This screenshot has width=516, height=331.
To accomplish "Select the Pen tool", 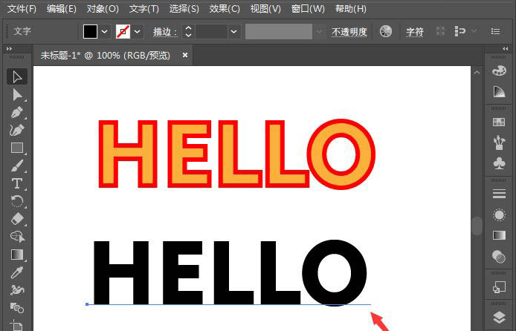I will pyautogui.click(x=17, y=112).
